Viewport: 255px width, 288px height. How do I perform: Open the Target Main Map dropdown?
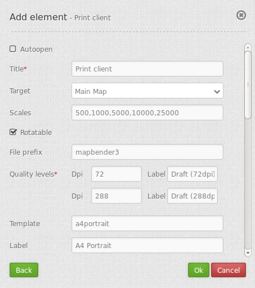pyautogui.click(x=147, y=91)
